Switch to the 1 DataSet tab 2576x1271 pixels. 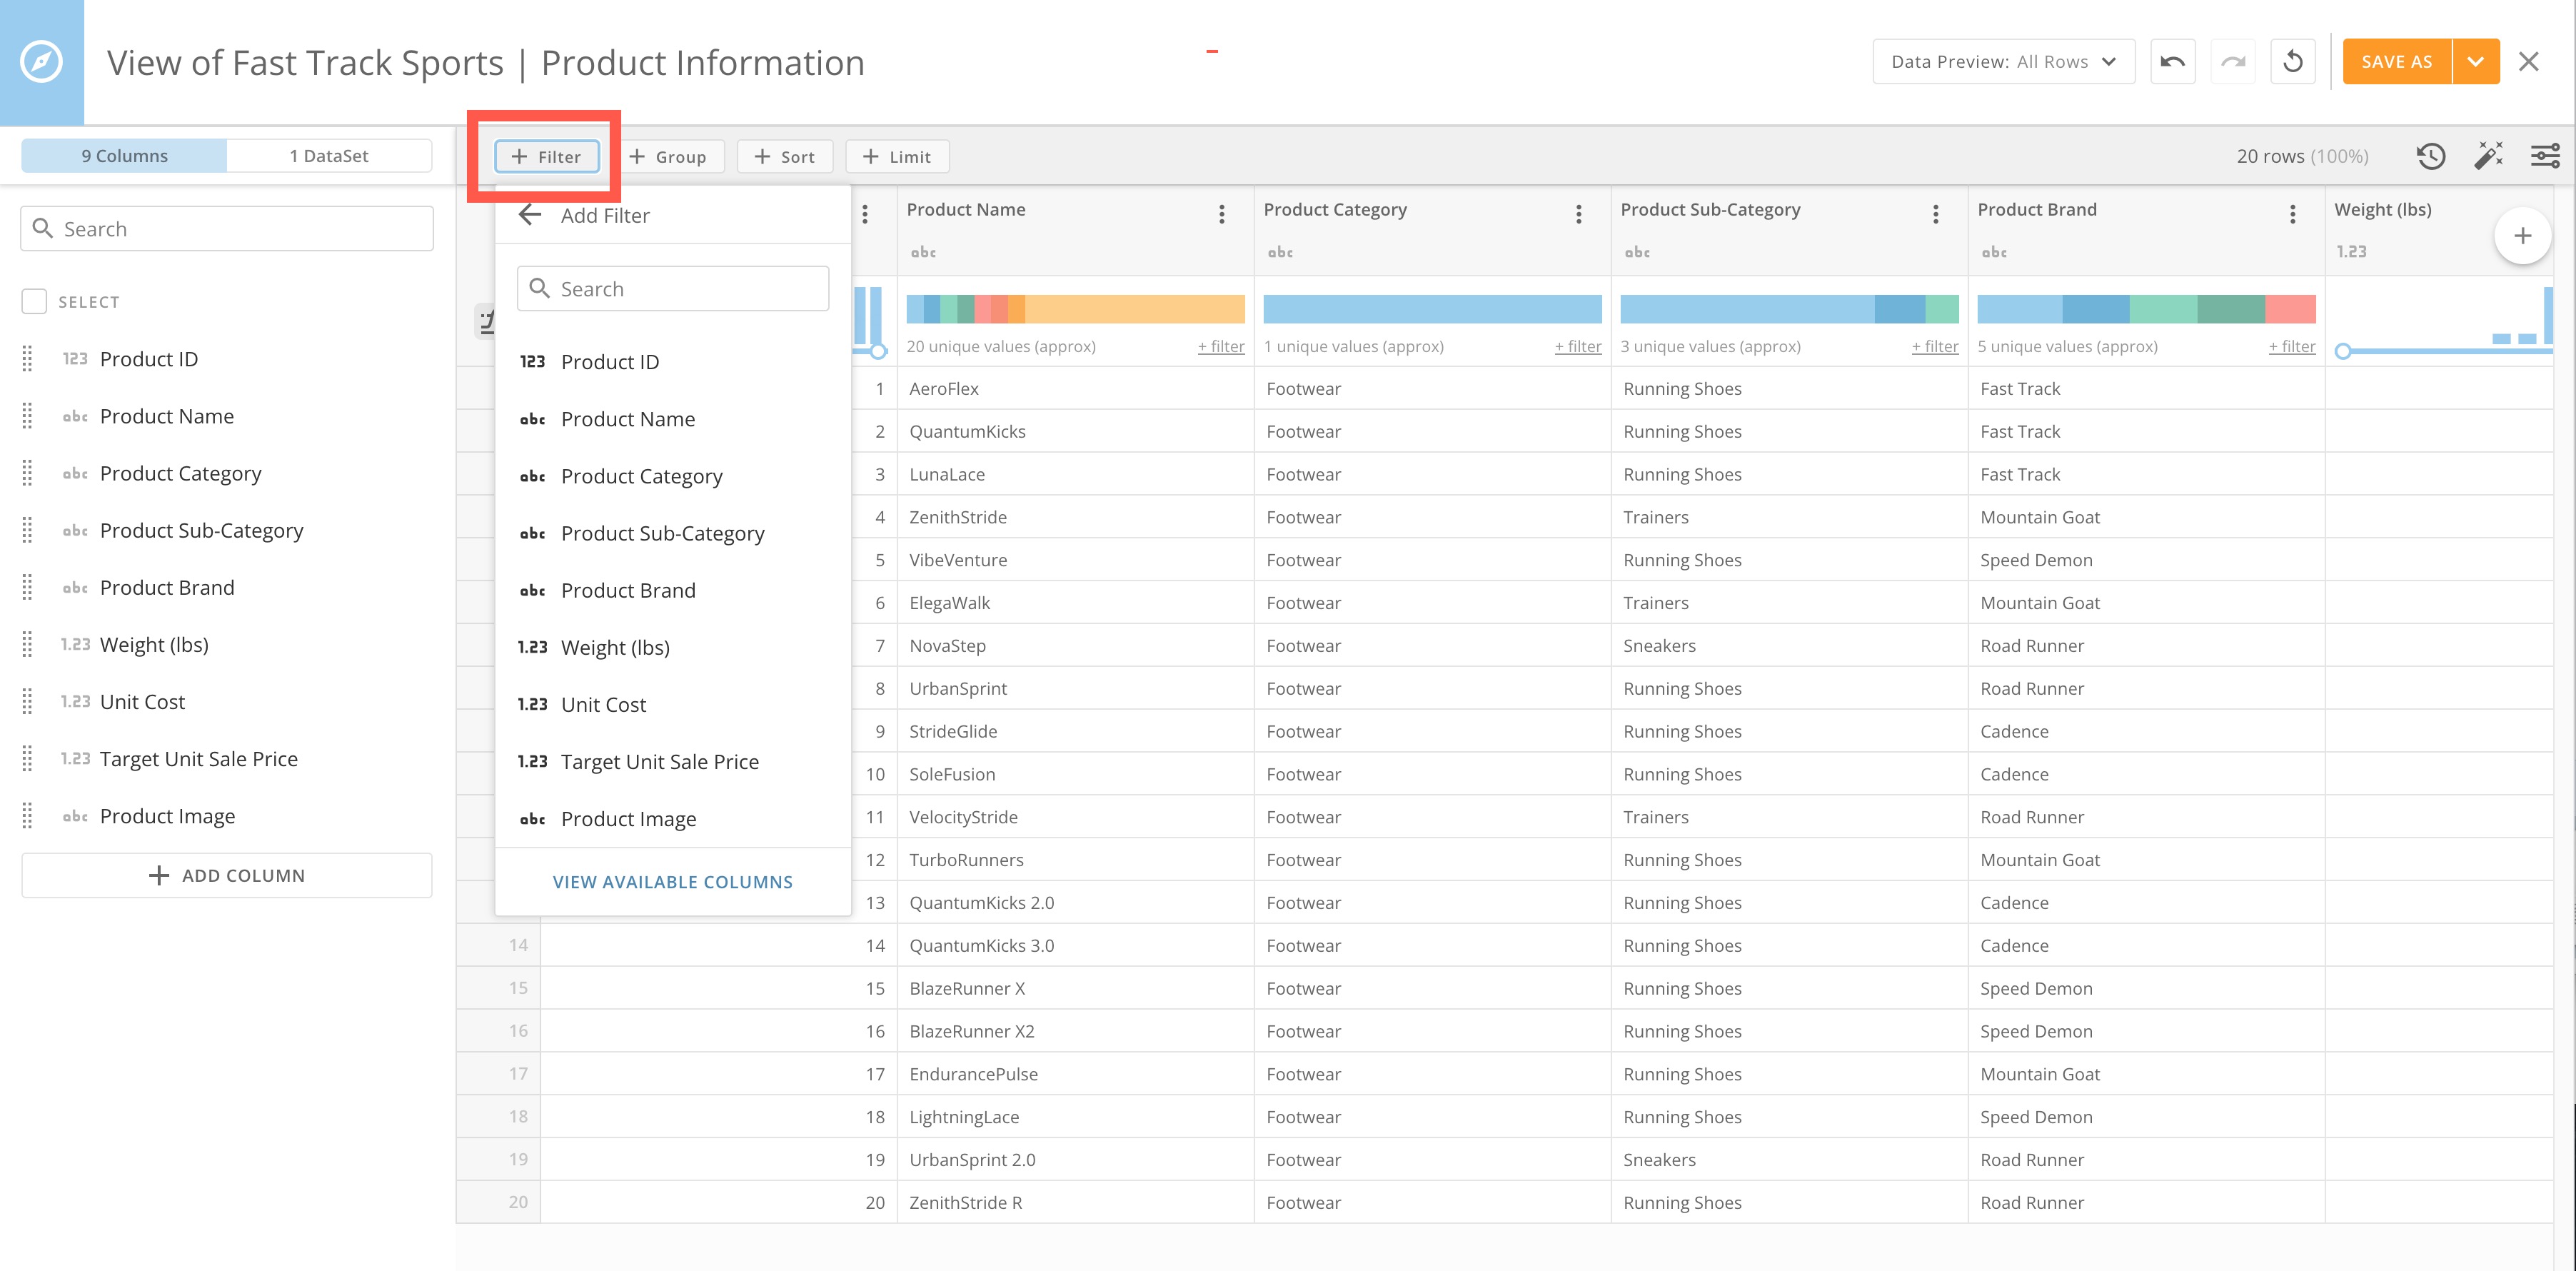coord(330,155)
